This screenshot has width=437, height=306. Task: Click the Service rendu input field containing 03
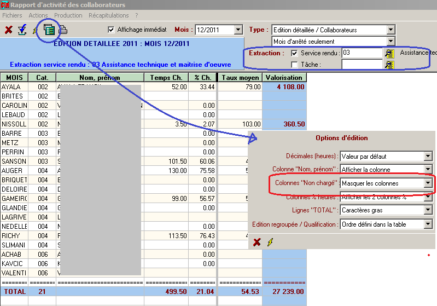click(x=362, y=53)
